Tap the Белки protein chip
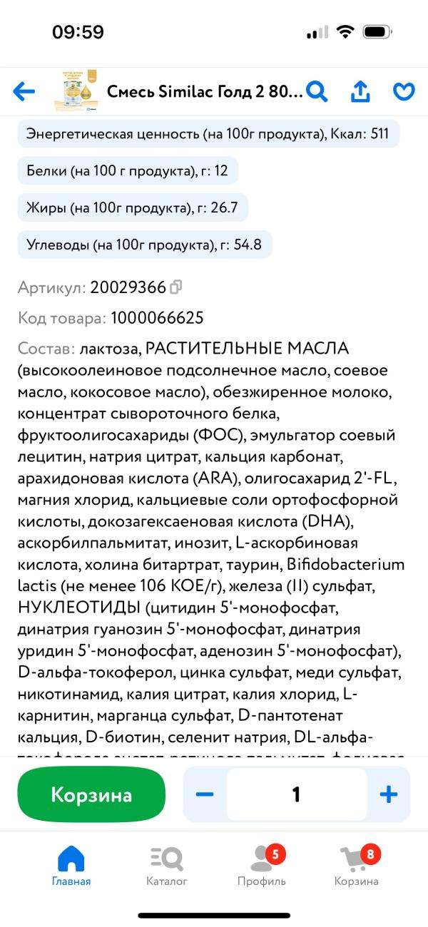428x927 pixels. coord(127,171)
